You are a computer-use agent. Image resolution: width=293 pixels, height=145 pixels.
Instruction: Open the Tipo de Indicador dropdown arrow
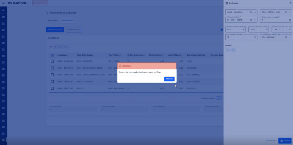(290, 12)
